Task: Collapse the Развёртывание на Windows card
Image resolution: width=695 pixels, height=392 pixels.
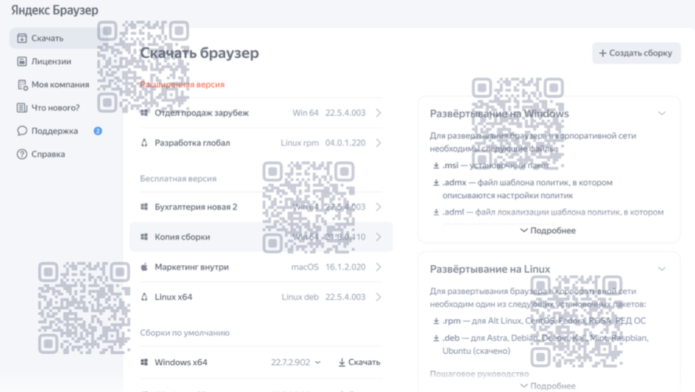Action: pos(662,114)
